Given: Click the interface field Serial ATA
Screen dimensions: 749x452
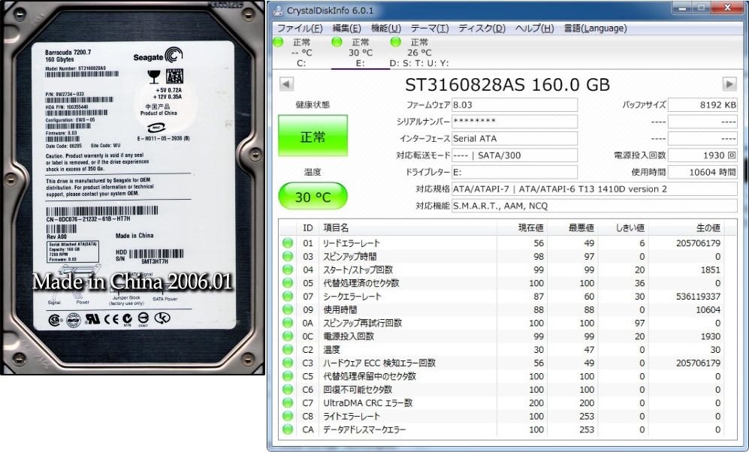Looking at the screenshot, I should pyautogui.click(x=515, y=138).
